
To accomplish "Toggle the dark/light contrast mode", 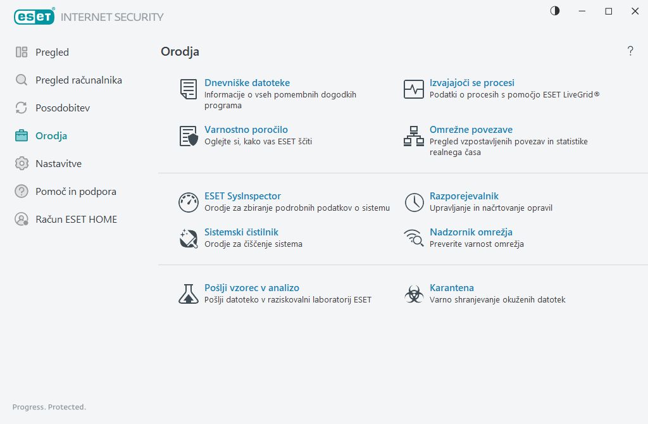I will pos(555,11).
